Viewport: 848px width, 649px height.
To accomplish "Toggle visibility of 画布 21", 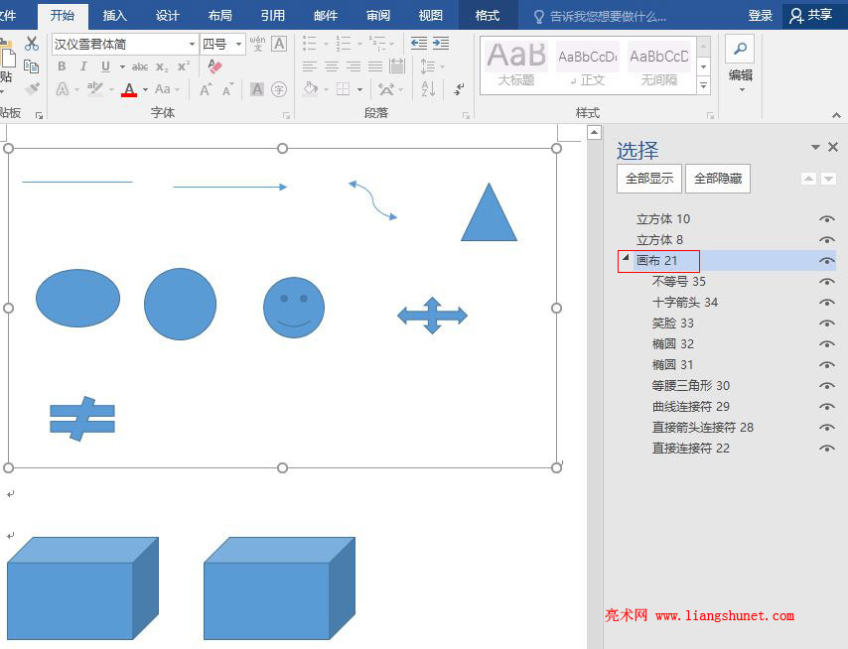I will click(x=826, y=260).
